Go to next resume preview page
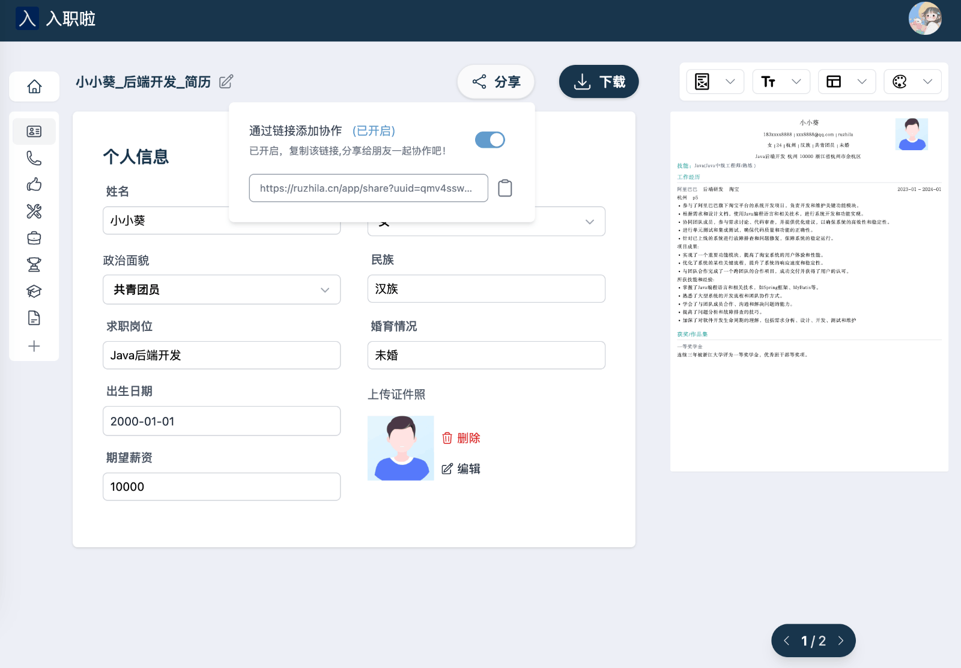This screenshot has height=668, width=961. (840, 640)
